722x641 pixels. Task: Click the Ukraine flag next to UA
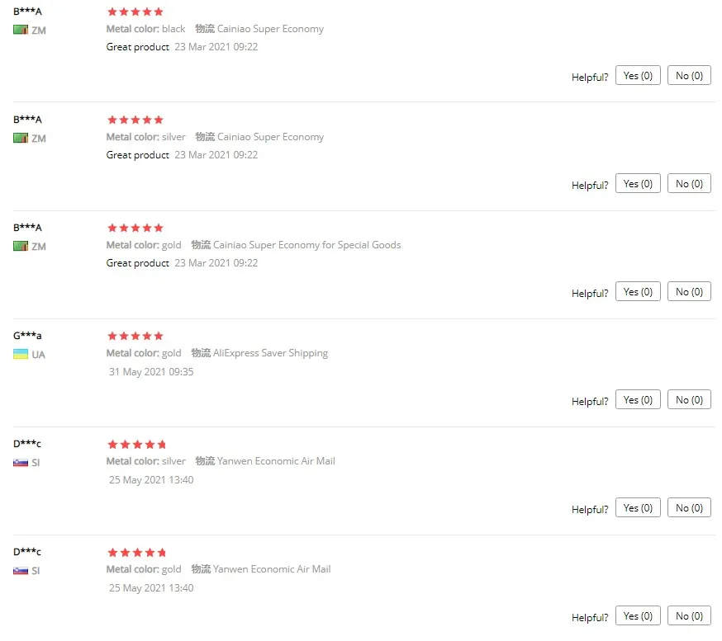click(21, 354)
